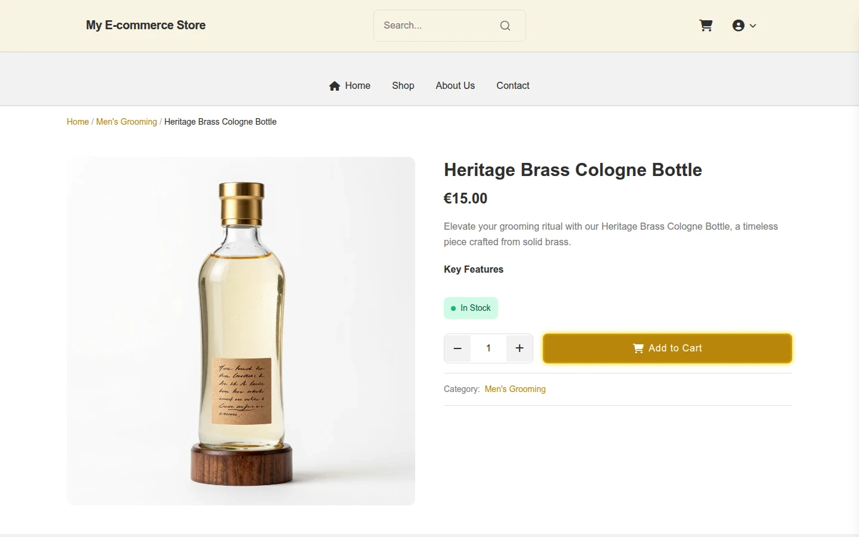
Task: Click the quantity number field
Action: [x=489, y=348]
